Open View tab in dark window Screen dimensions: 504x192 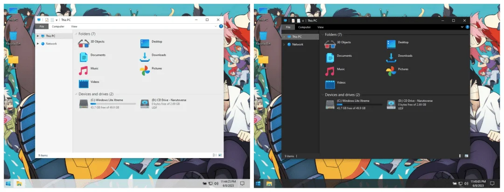(321, 27)
